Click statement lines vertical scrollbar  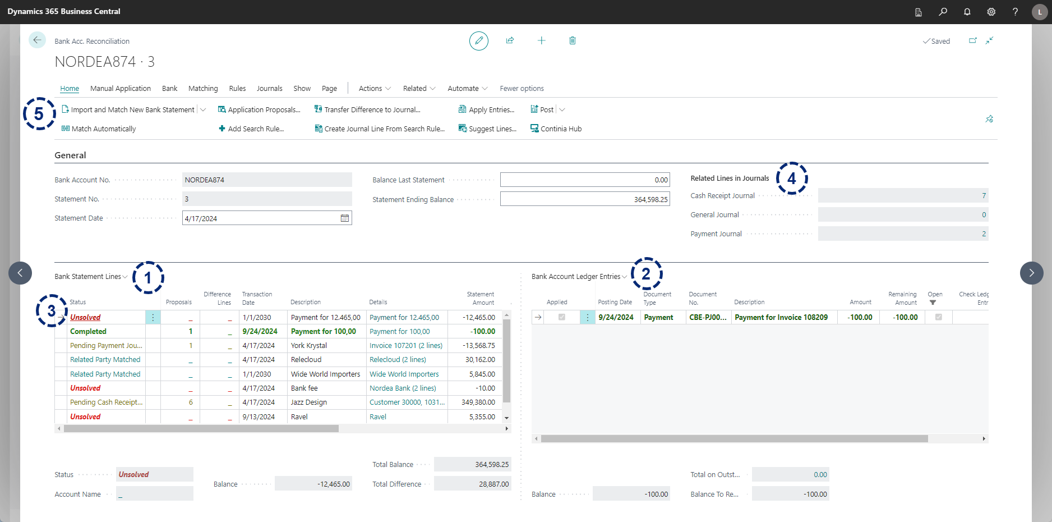coord(507,361)
